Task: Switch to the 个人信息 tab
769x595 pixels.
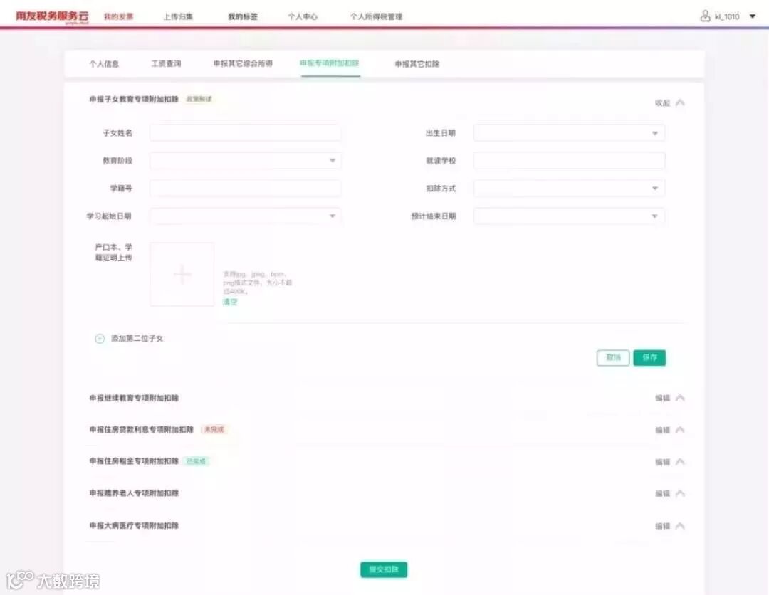Action: click(x=104, y=64)
